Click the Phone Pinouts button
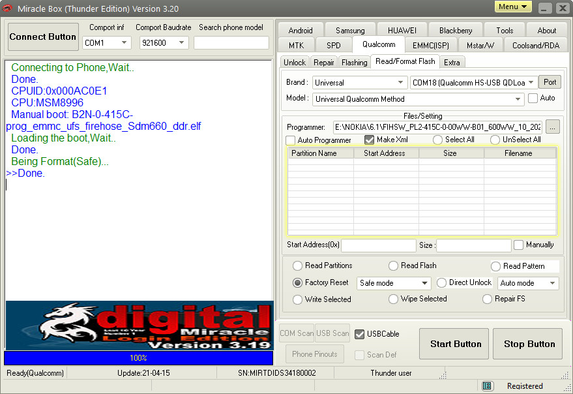This screenshot has width=573, height=394. pos(315,354)
